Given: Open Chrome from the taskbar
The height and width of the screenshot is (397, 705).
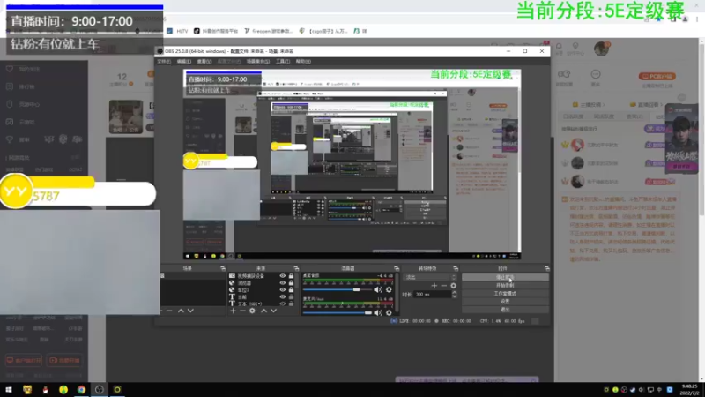Looking at the screenshot, I should pos(81,389).
